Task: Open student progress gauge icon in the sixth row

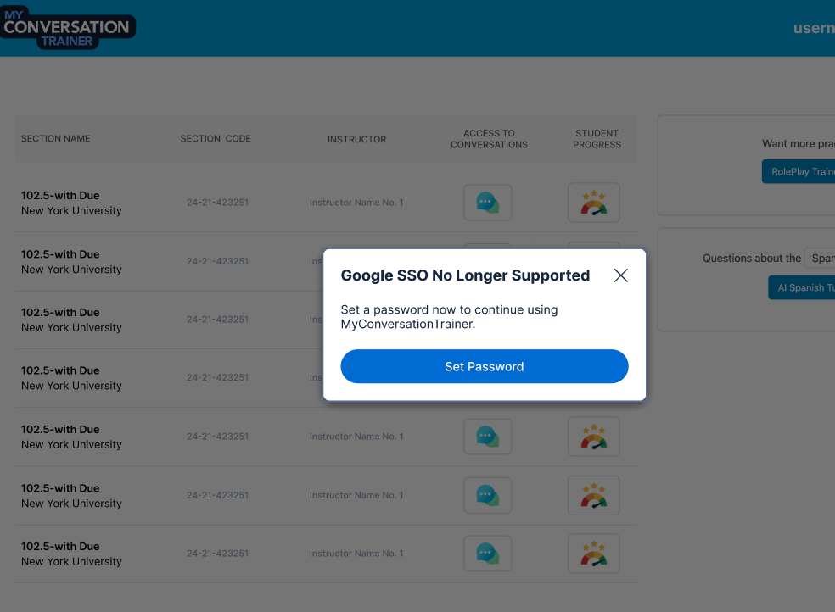Action: tap(594, 496)
